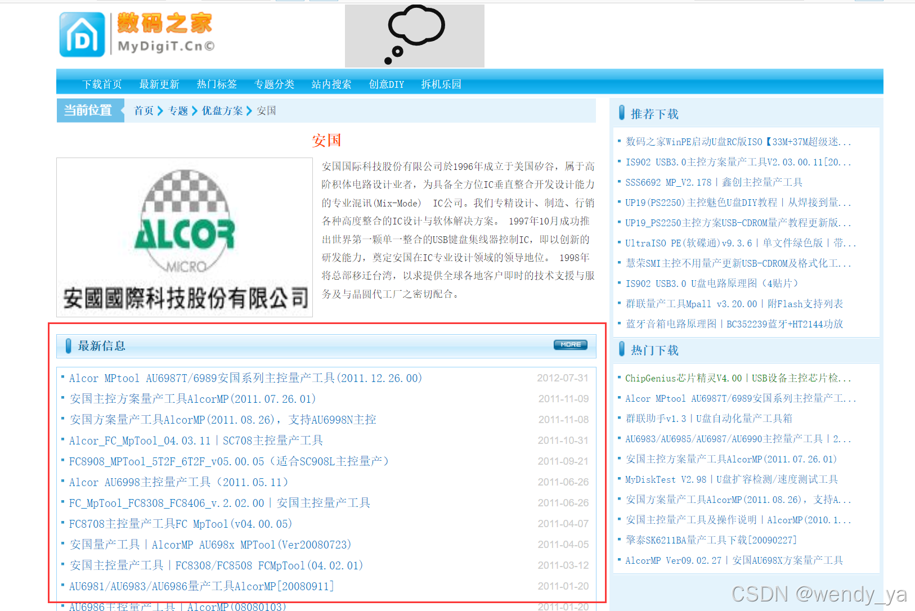
Task: Open 安国主控量产工具 FC8308/FC8508 FCMpTool link
Action: pos(216,565)
